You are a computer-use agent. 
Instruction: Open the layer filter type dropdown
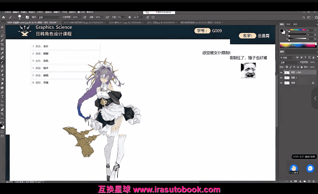pyautogui.click(x=288, y=58)
